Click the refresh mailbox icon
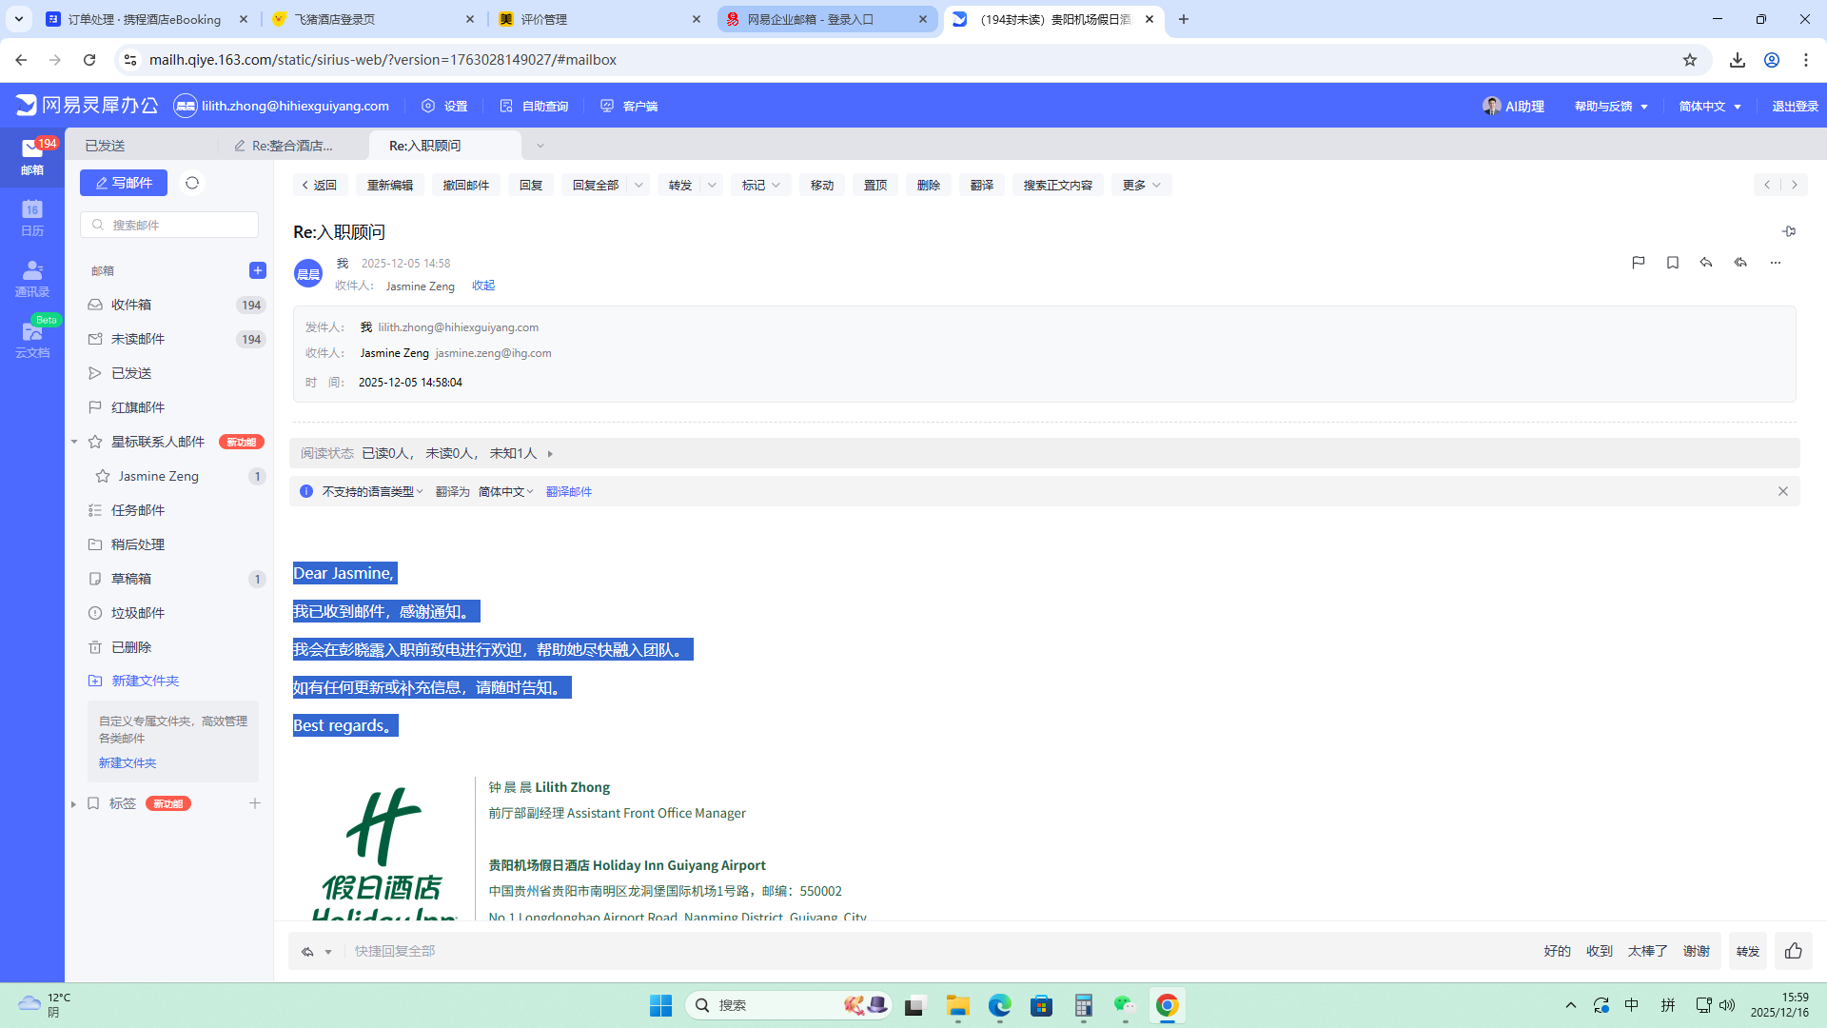 coord(192,183)
